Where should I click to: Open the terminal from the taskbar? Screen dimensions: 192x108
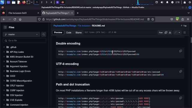coord(28,2)
